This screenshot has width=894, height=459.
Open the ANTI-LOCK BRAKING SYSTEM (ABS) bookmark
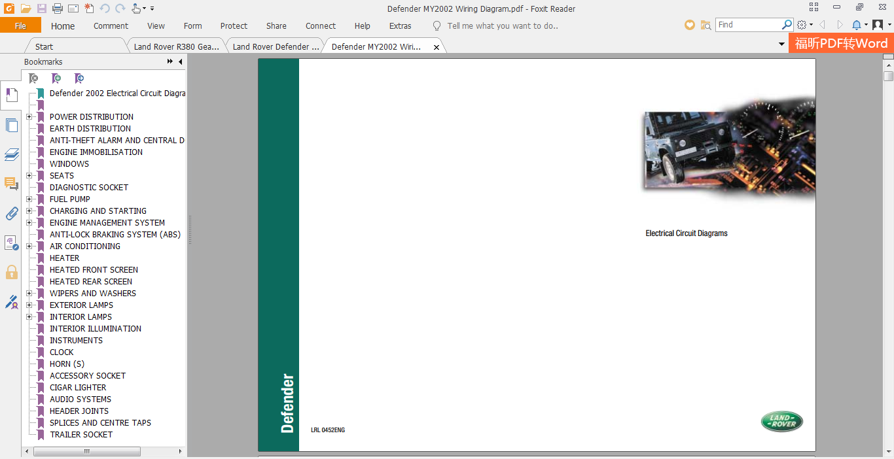pos(115,235)
